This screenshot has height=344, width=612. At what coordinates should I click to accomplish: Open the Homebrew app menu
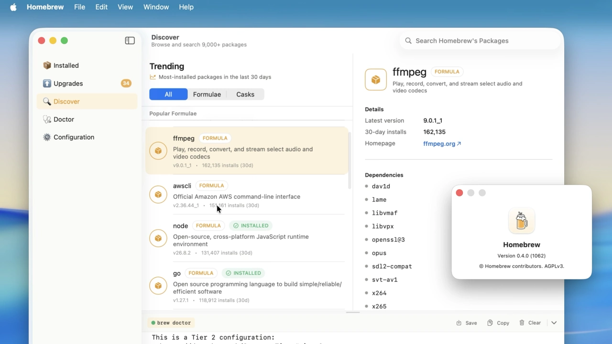coord(45,7)
